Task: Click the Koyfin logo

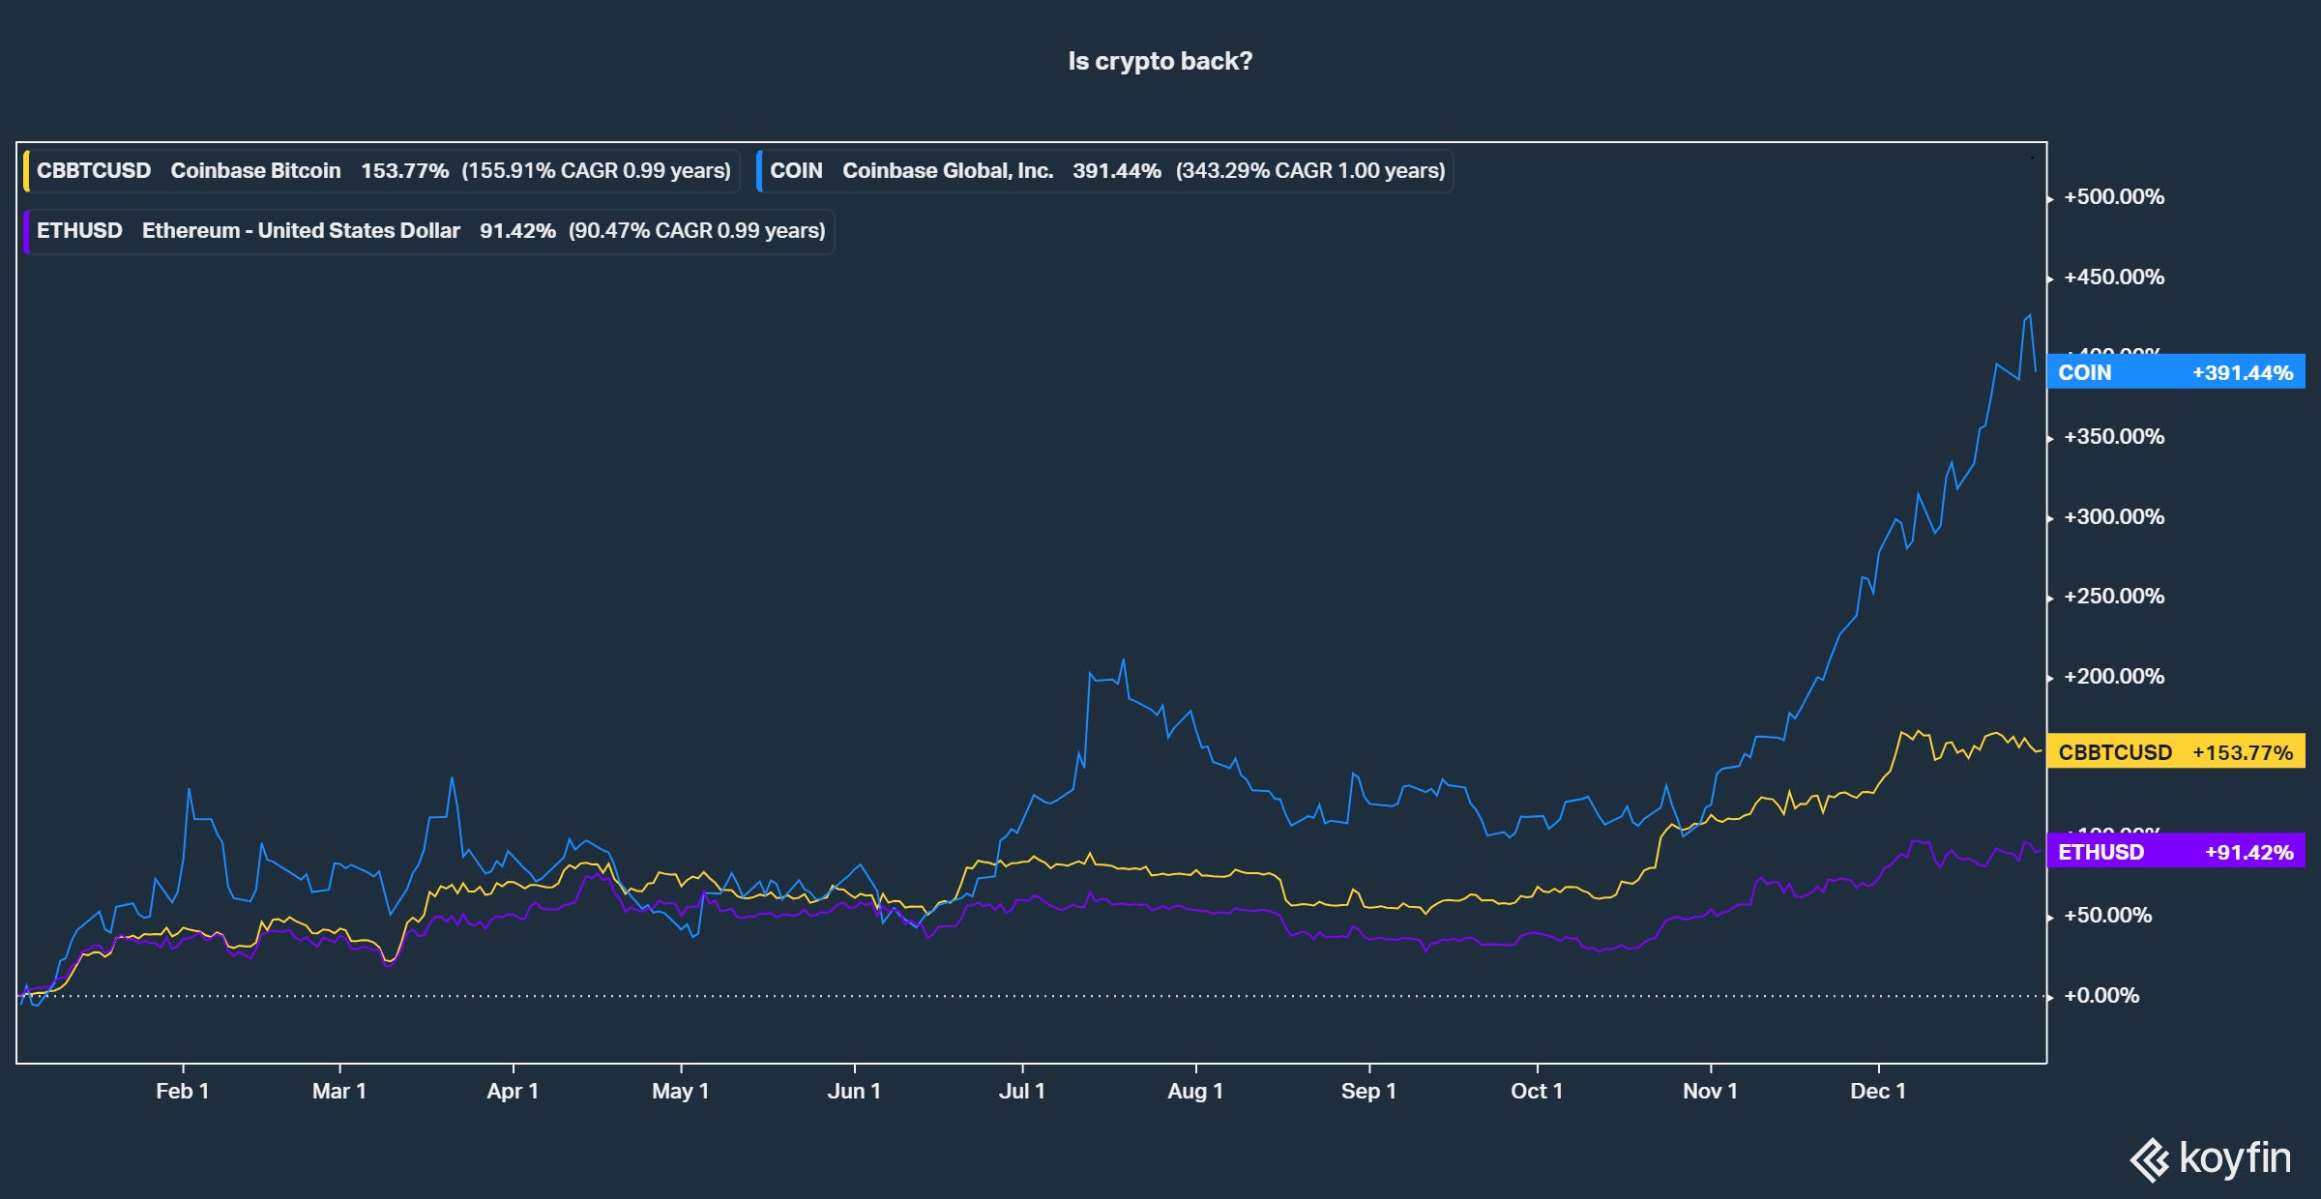Action: (2211, 1159)
